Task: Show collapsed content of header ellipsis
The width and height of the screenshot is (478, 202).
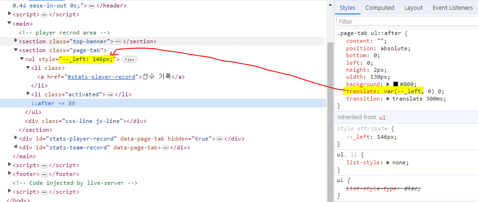Action: click(x=91, y=6)
